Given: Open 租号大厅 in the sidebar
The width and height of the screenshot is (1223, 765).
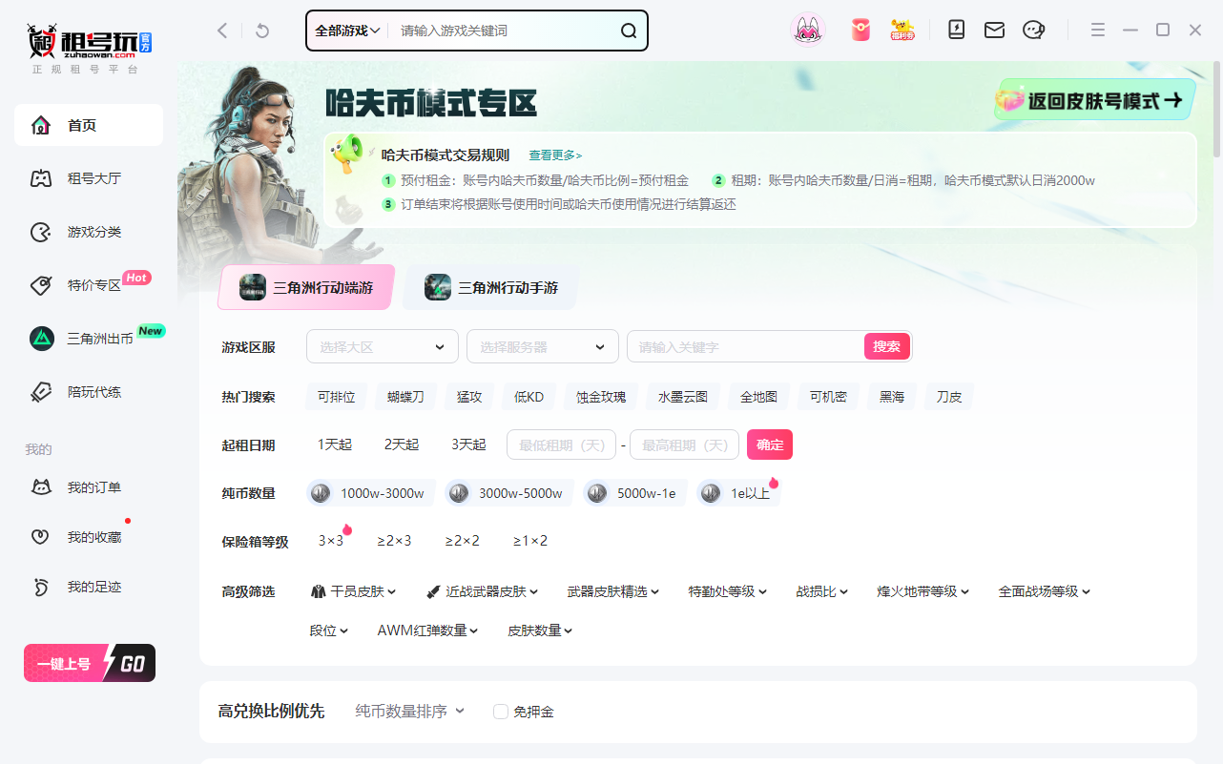Looking at the screenshot, I should click(x=89, y=178).
